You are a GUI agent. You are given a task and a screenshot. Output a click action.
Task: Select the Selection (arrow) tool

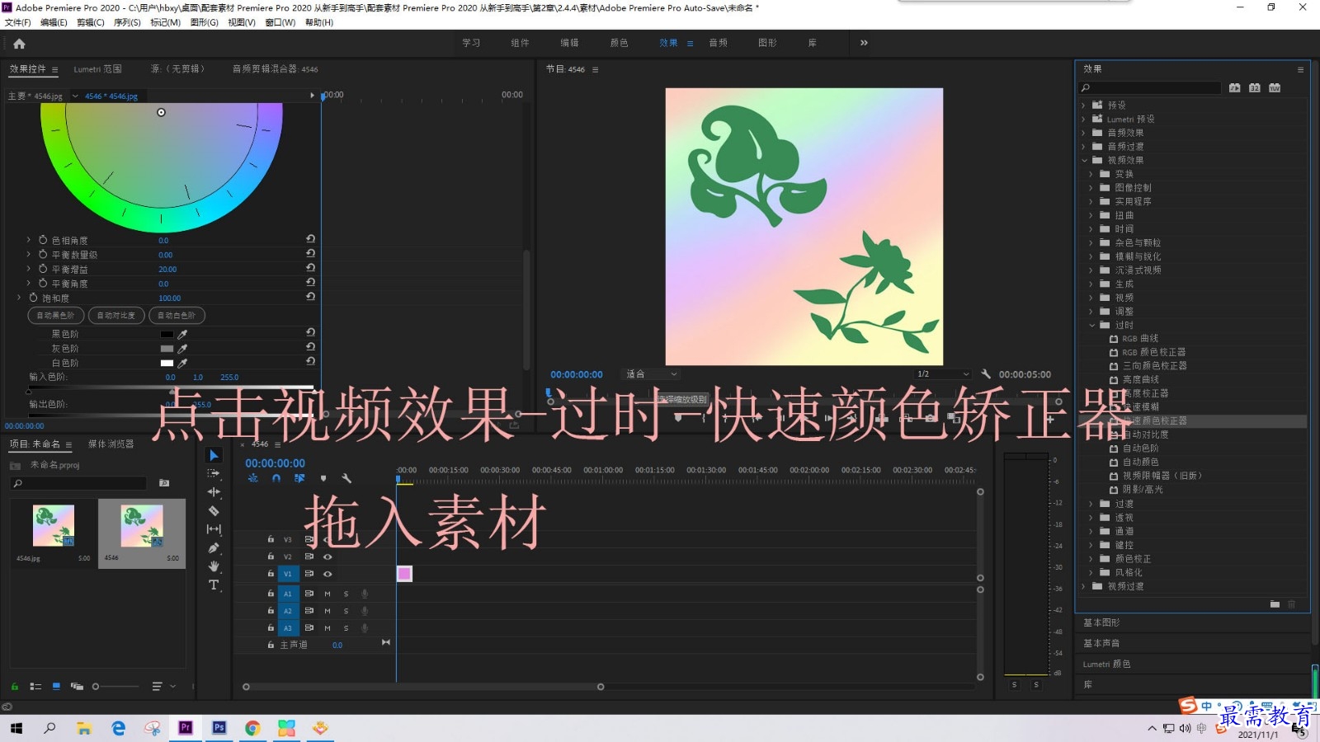point(214,455)
